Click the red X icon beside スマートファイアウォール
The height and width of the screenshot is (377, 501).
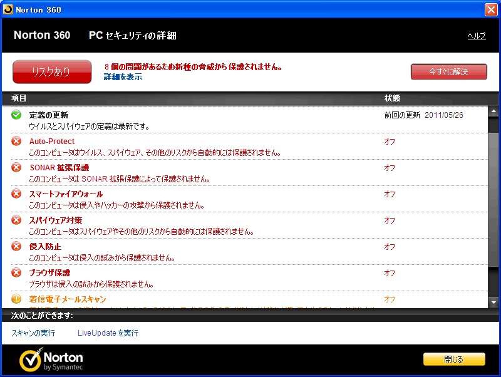tap(16, 194)
